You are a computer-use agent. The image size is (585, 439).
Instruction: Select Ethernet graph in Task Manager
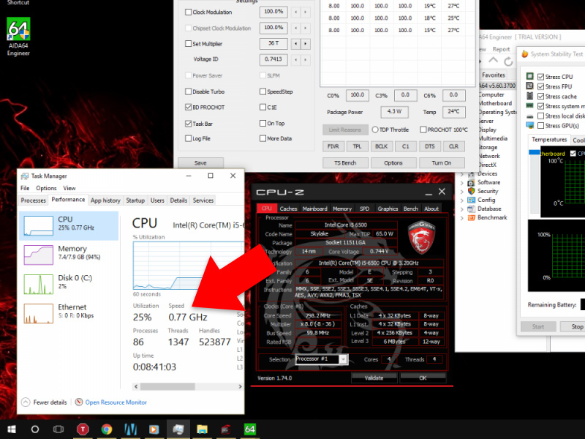(39, 313)
